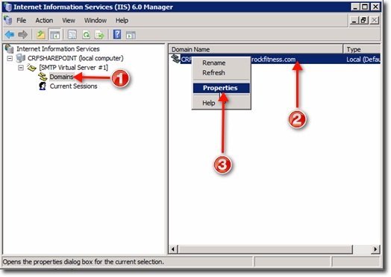Collapse the SMTP Virtual Server #1 node
391x277 pixels.
(21, 68)
